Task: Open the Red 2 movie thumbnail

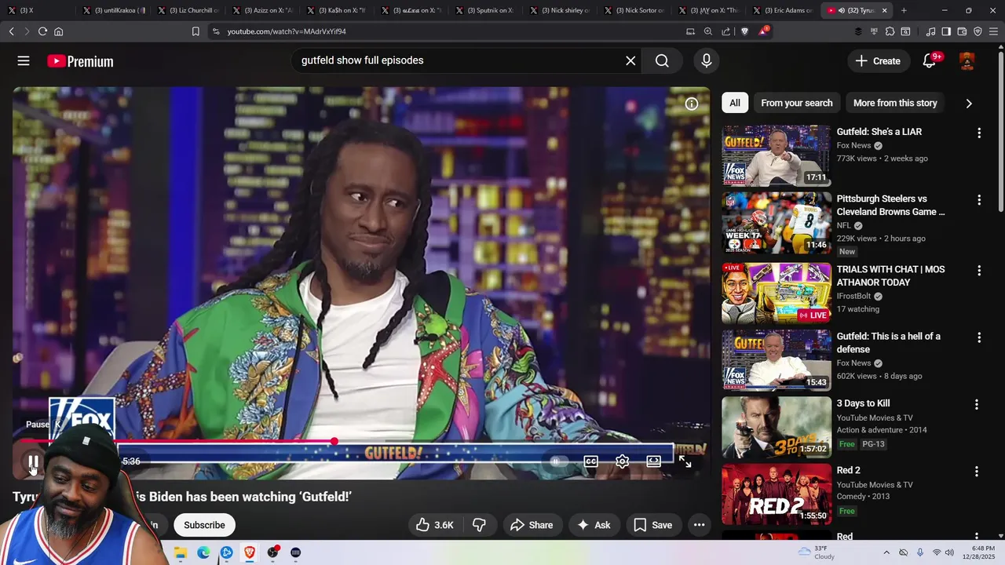Action: (776, 494)
